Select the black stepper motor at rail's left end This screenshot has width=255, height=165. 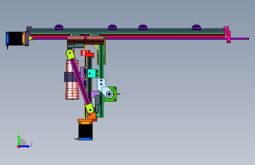(16, 39)
